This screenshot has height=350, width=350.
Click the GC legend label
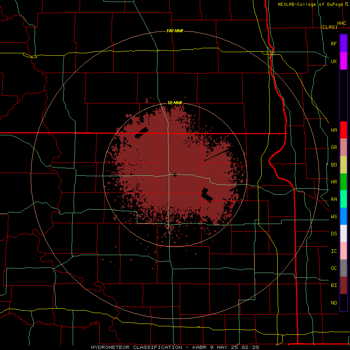point(334,268)
